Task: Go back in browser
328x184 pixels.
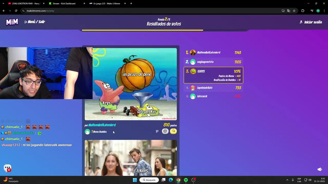Action: click(4, 11)
